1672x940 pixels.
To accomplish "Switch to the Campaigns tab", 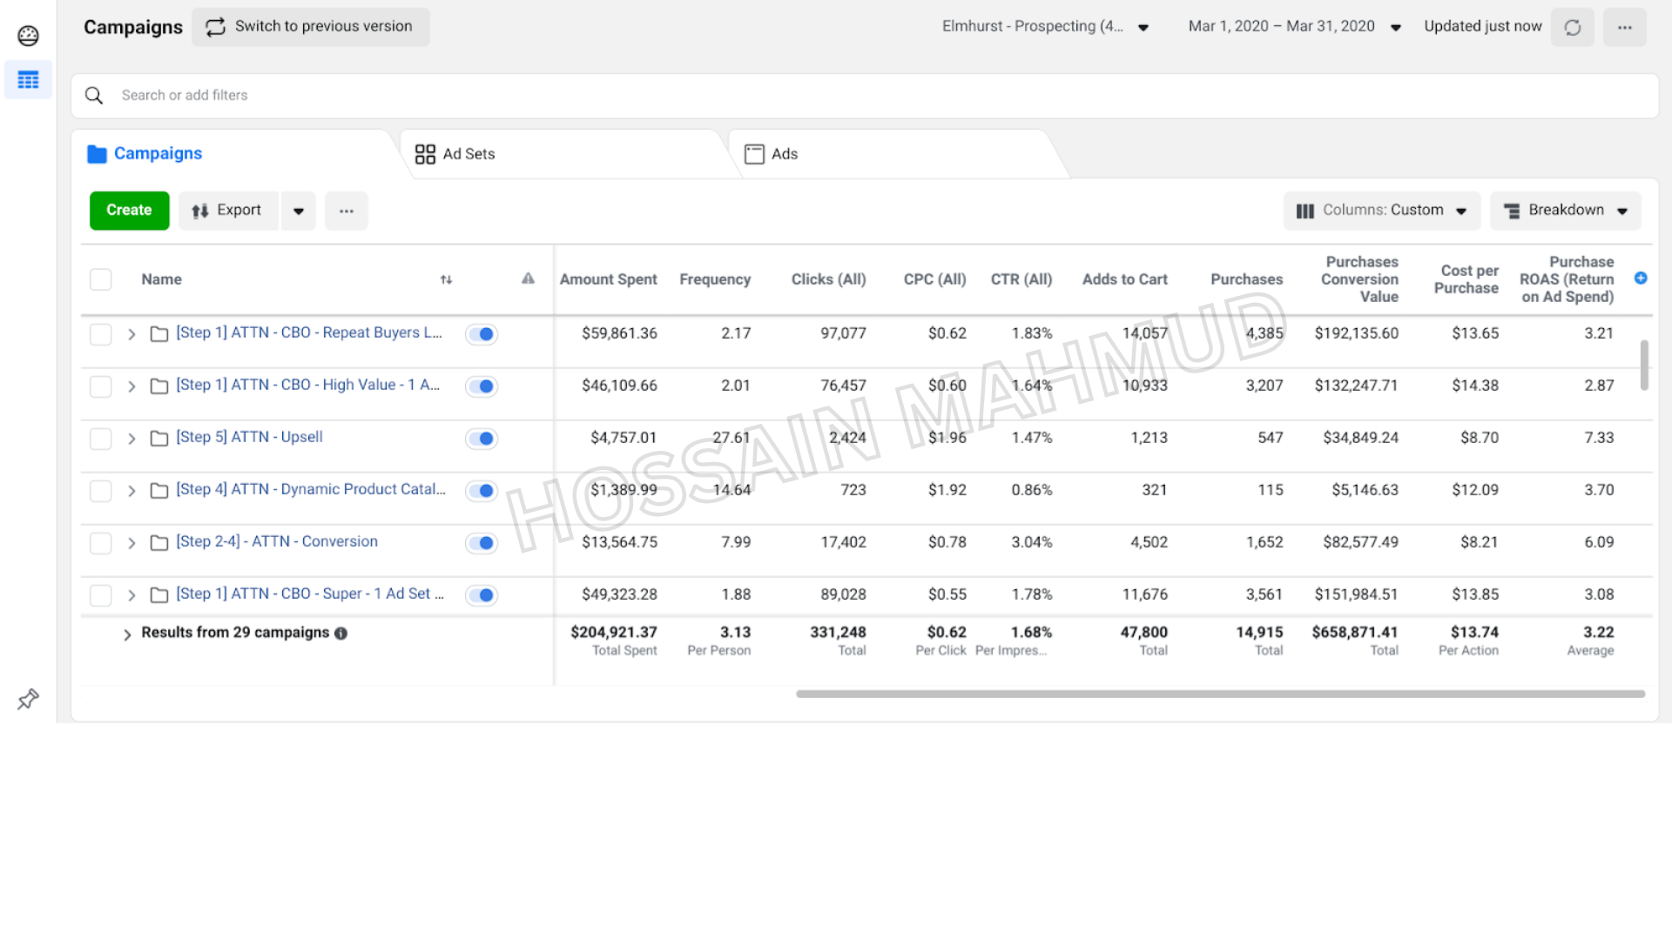I will 235,154.
